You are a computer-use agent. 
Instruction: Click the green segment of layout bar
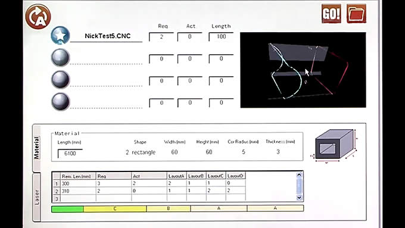67,208
